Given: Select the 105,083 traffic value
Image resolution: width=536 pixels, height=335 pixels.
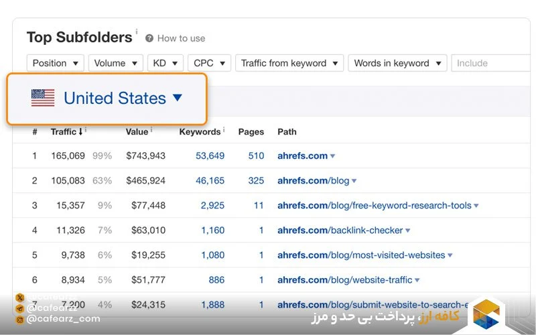Looking at the screenshot, I should pyautogui.click(x=68, y=180).
